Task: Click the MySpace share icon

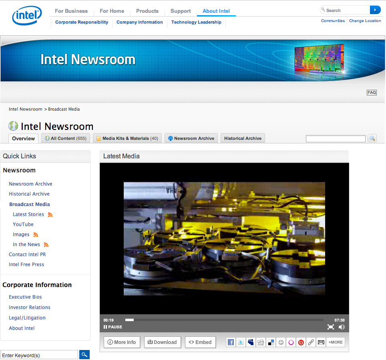Action: (x=251, y=342)
